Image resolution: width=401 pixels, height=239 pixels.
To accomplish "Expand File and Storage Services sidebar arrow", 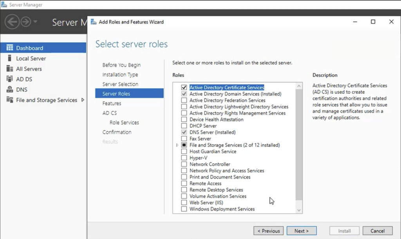I will [x=83, y=100].
